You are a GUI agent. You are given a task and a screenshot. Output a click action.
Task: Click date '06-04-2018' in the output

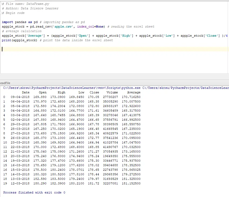[x=20, y=101]
